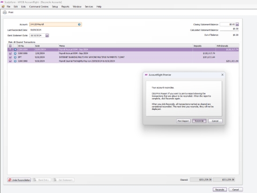Click the MYOB app icon in the title bar
257x193 pixels.
click(2, 2)
